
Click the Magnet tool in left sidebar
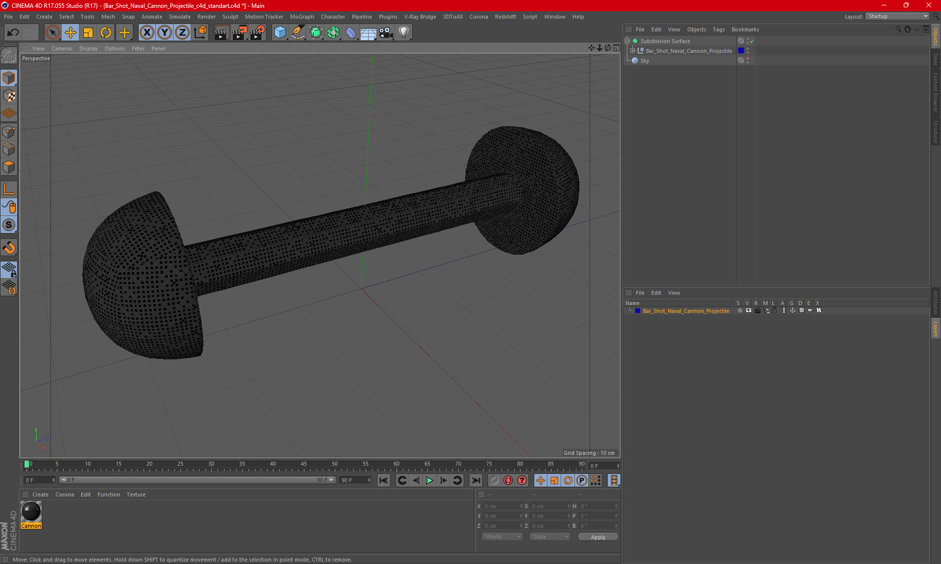pos(9,248)
